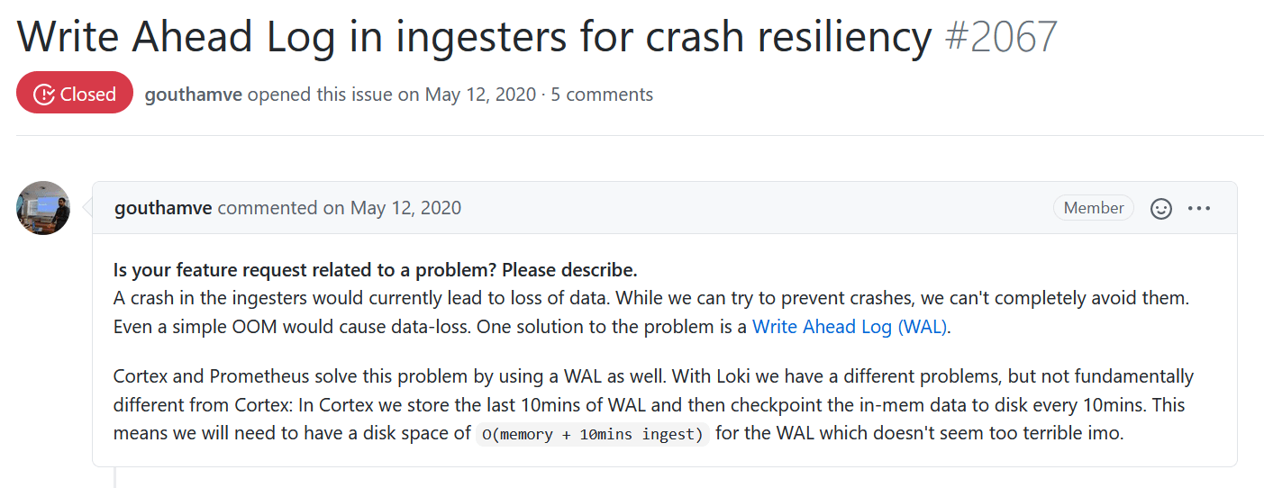Click the issue title 'Write Ahead Log in ingesters'
1264x488 pixels.
pos(473,36)
